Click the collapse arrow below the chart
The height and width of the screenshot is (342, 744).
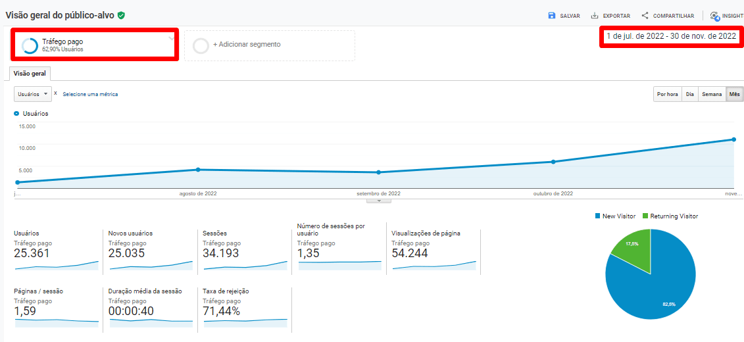pos(378,201)
